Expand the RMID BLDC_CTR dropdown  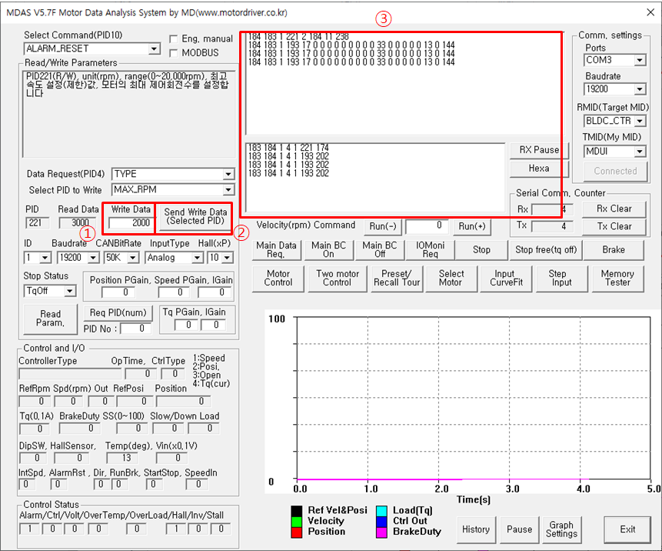tap(640, 121)
